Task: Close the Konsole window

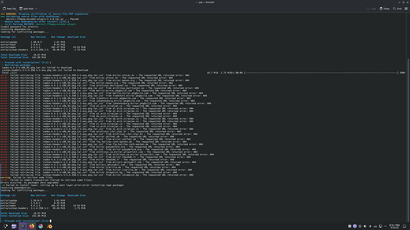Action: coord(408,2)
